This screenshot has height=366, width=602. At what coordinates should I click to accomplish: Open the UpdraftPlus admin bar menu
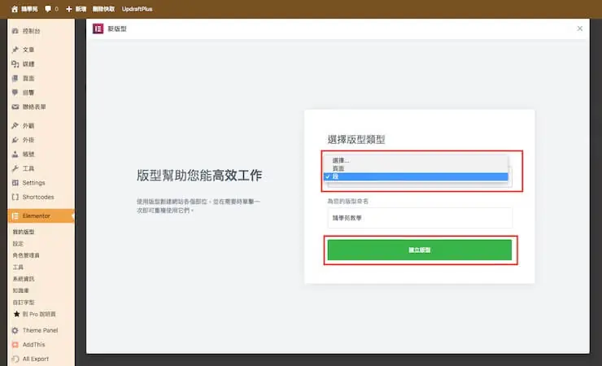coord(137,9)
